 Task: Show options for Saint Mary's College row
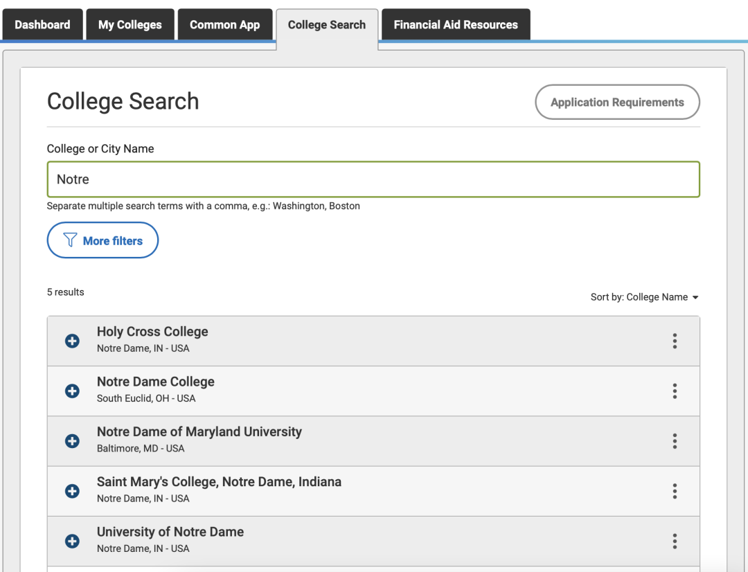[674, 491]
